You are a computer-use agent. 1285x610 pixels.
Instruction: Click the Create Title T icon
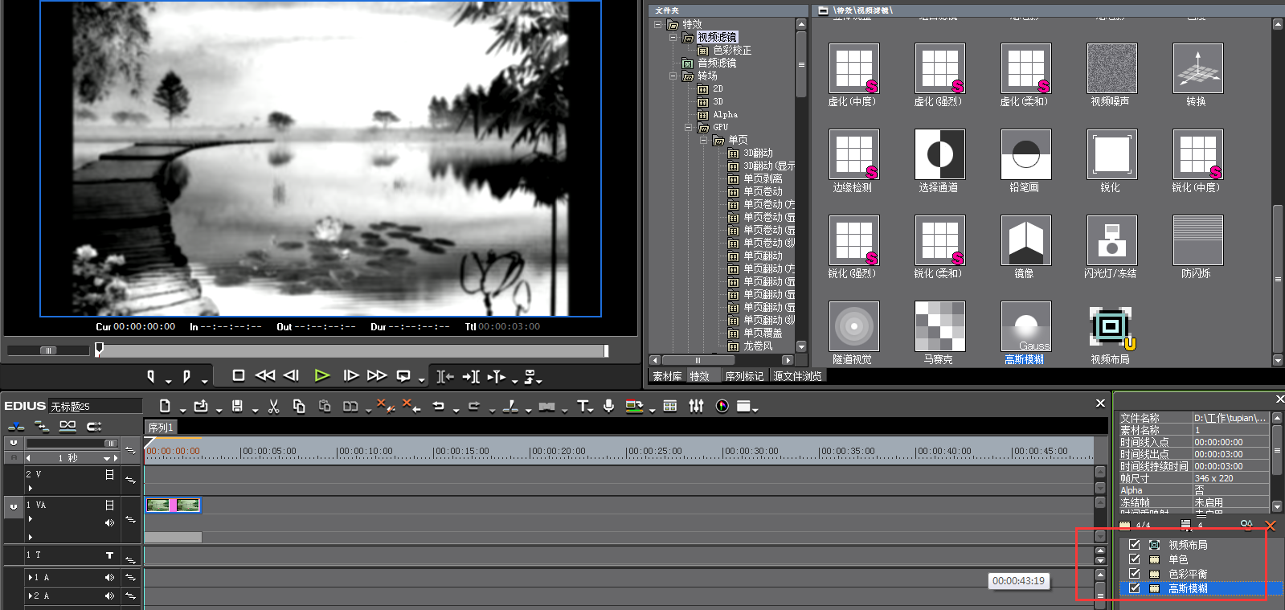tap(583, 406)
